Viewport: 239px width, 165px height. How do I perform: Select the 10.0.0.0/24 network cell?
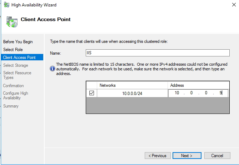[132, 93]
